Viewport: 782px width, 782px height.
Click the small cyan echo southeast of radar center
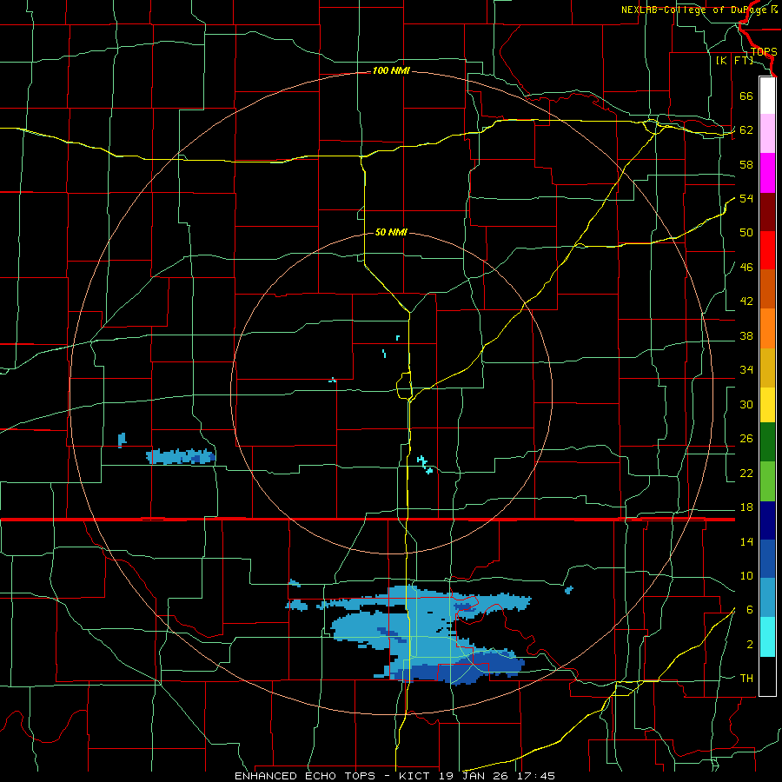(425, 464)
